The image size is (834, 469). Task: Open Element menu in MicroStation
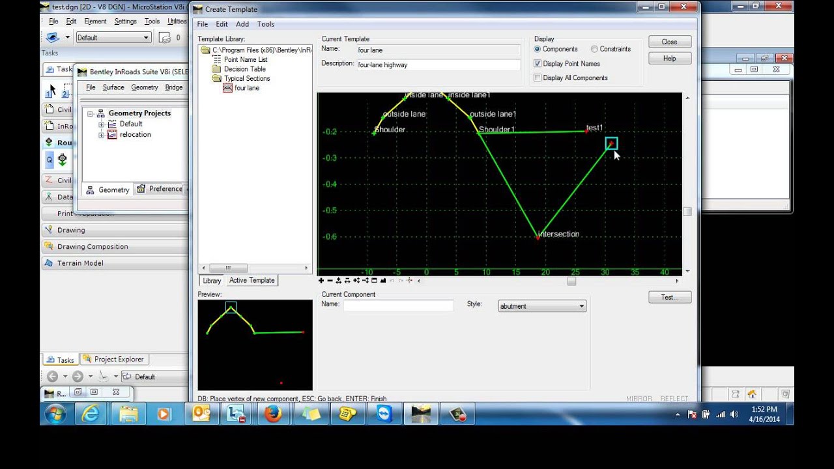tap(96, 21)
